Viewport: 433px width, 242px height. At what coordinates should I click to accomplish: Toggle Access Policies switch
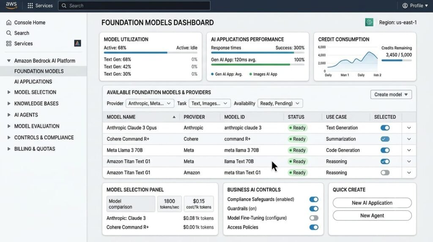[314, 227]
